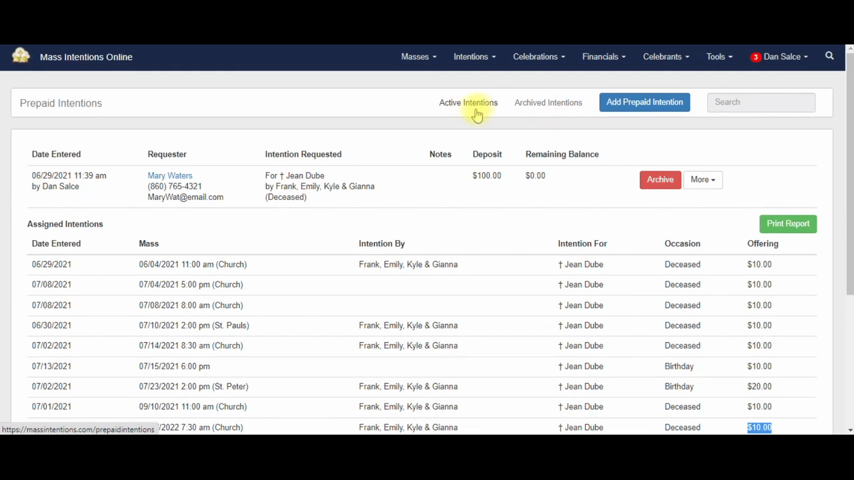The height and width of the screenshot is (480, 854).
Task: Open the Dan Salce user menu
Action: point(785,57)
